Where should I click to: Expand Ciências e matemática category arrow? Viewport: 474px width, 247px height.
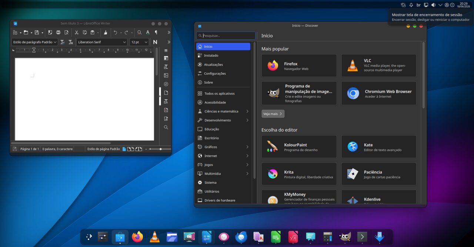tap(247, 111)
